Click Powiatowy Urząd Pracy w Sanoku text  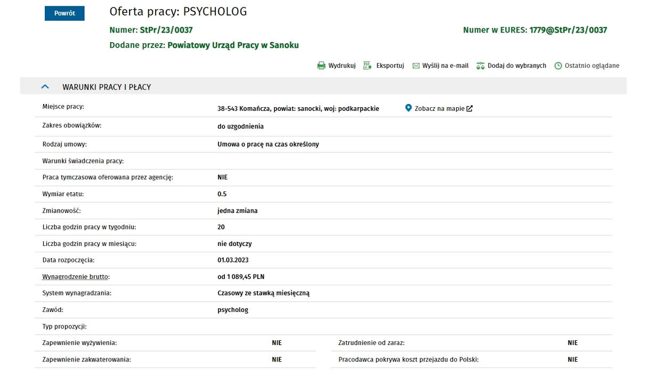point(233,45)
